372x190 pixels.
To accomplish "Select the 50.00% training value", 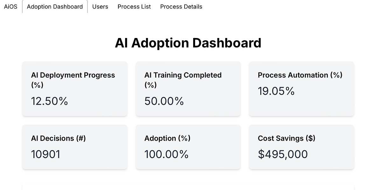I will (164, 101).
